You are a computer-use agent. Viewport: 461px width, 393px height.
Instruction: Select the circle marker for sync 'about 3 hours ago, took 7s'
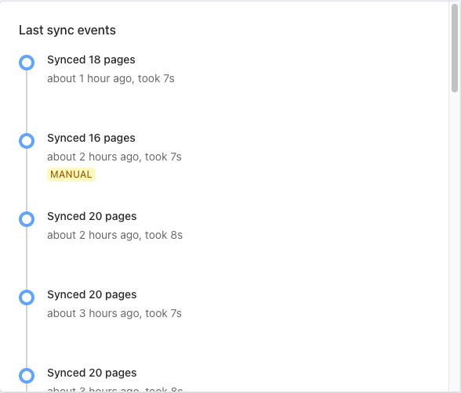click(27, 297)
